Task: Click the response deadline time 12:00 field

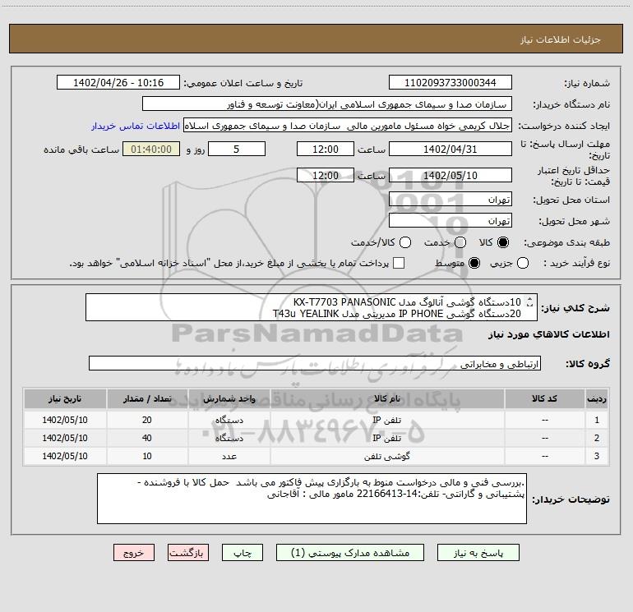Action: click(326, 150)
